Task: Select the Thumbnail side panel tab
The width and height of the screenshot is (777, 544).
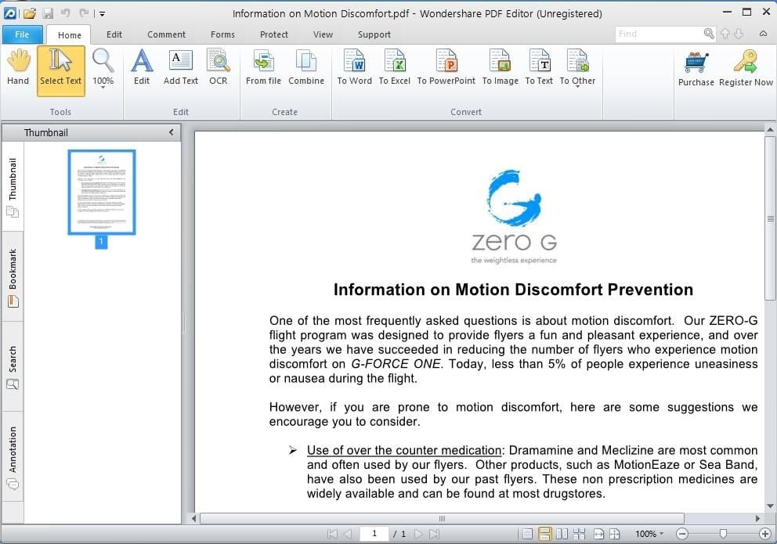Action: tap(13, 187)
